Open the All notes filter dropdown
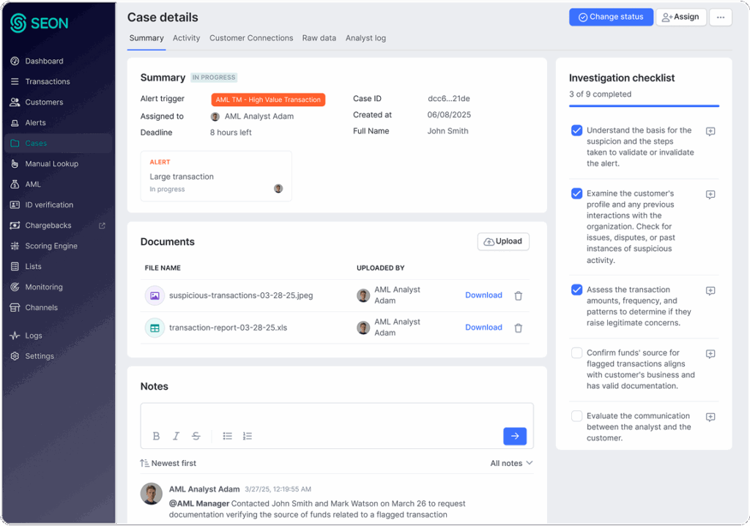The width and height of the screenshot is (750, 526). (511, 463)
